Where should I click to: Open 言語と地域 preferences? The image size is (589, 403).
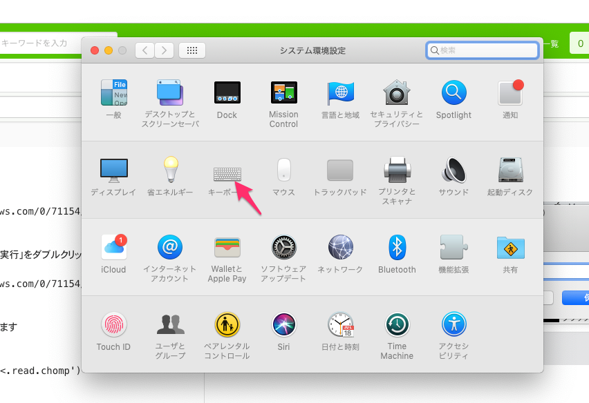341,92
